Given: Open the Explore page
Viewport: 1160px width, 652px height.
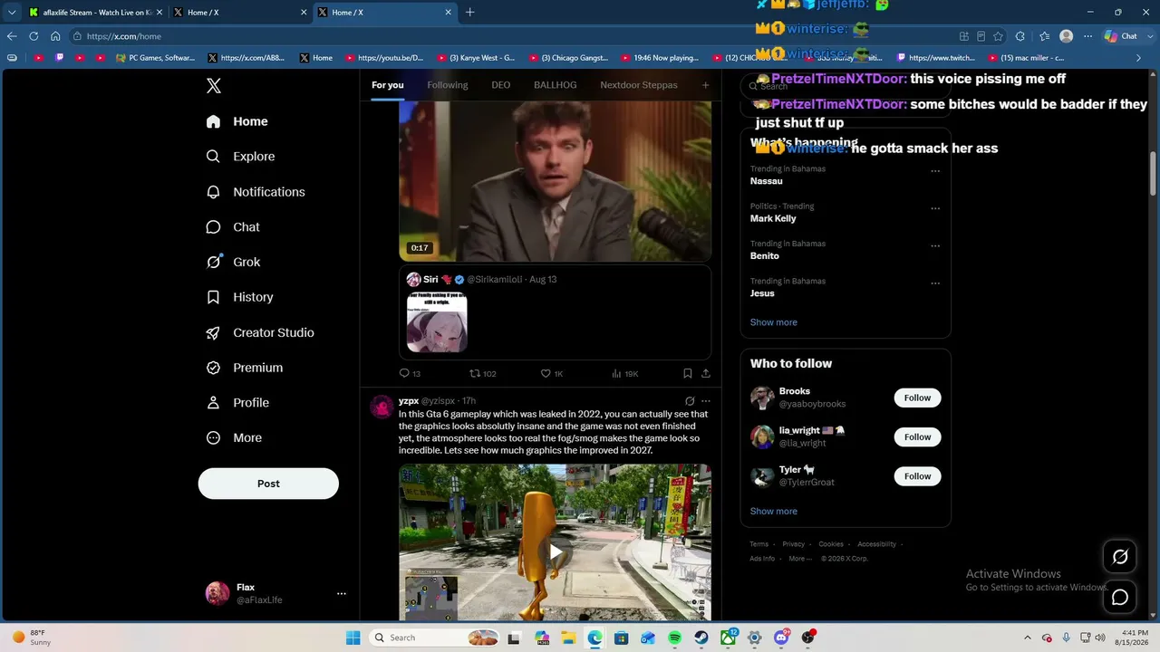Looking at the screenshot, I should click(x=241, y=157).
